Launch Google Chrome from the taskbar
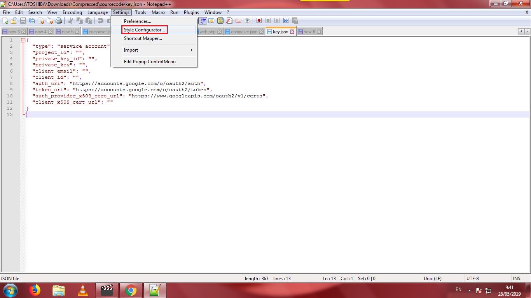 click(x=131, y=289)
